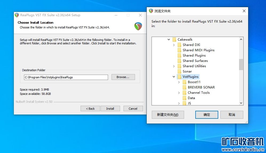Select the BREVERB SONAR folder icon
266x153 pixels.
(184, 87)
